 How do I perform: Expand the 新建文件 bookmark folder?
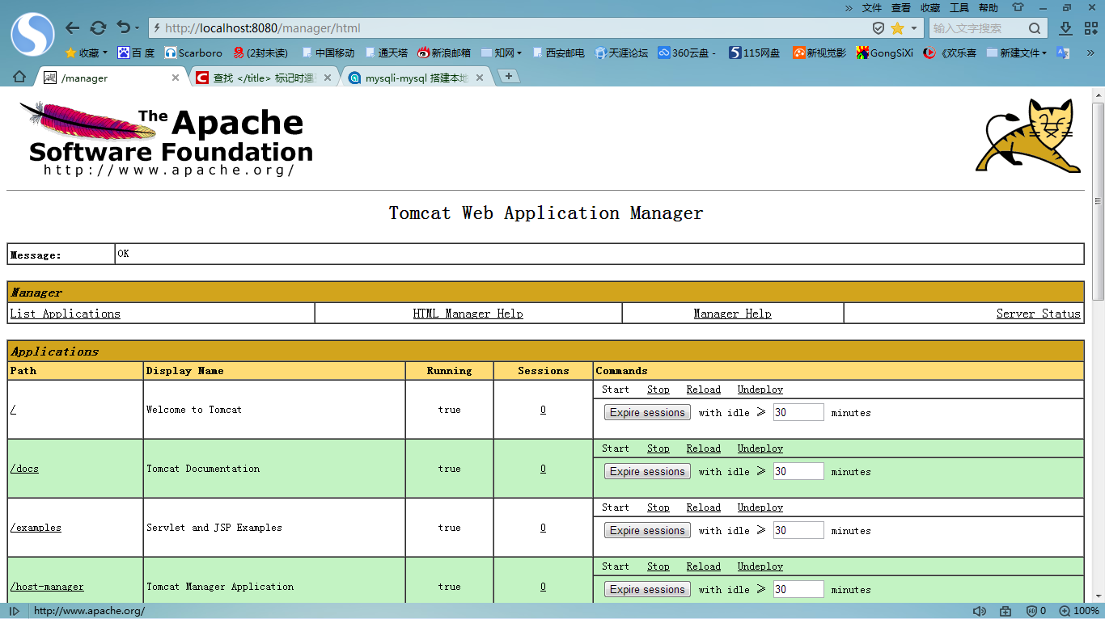[1016, 53]
